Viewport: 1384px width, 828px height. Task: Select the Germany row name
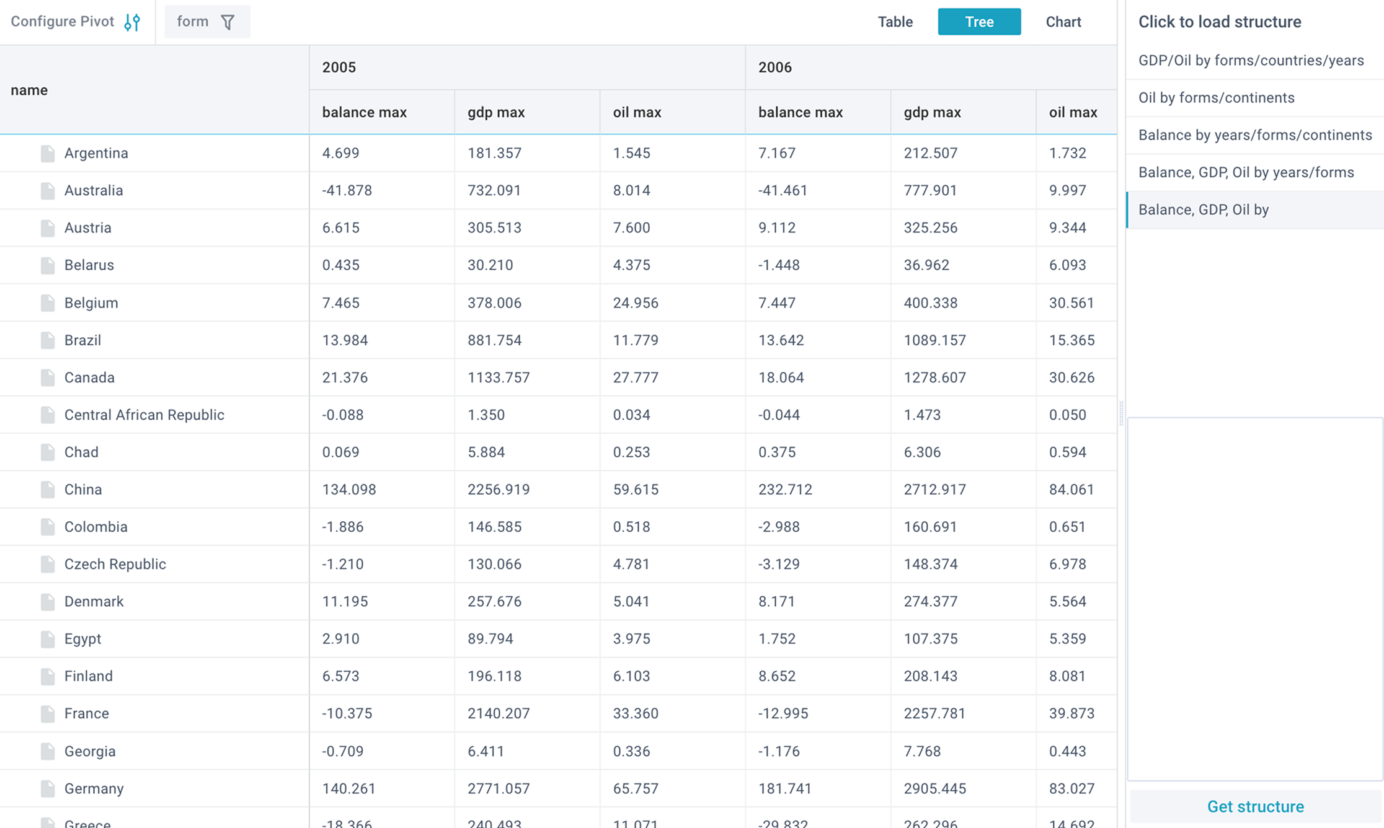(x=94, y=788)
